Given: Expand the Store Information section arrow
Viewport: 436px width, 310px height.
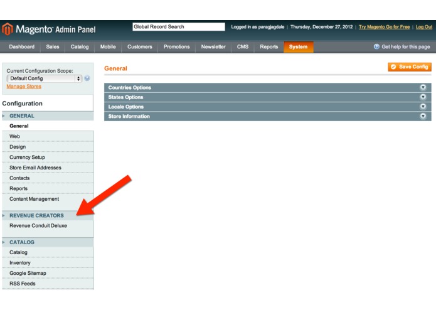Looking at the screenshot, I should point(423,116).
